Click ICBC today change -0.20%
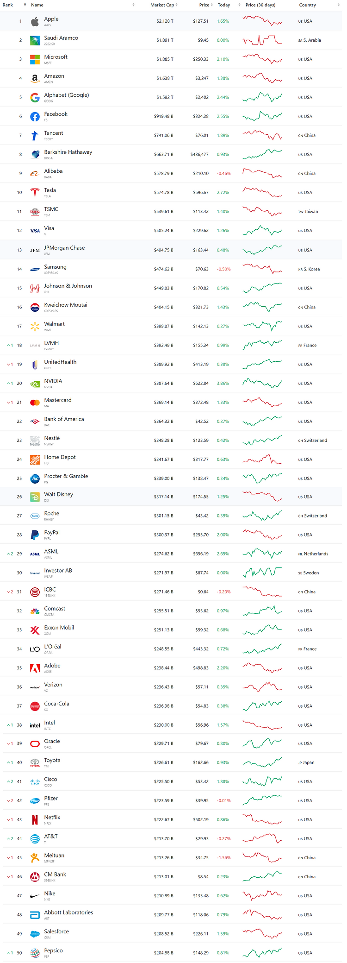The height and width of the screenshot is (963, 347). 224,592
